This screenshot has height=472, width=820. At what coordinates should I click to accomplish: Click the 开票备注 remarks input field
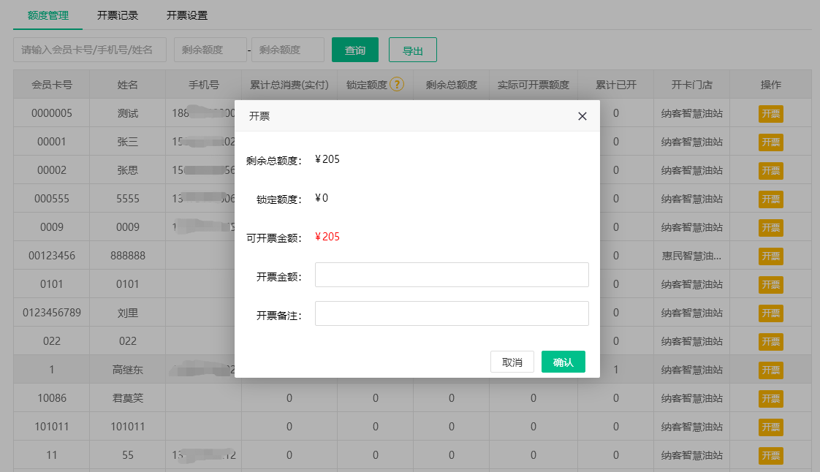(451, 313)
